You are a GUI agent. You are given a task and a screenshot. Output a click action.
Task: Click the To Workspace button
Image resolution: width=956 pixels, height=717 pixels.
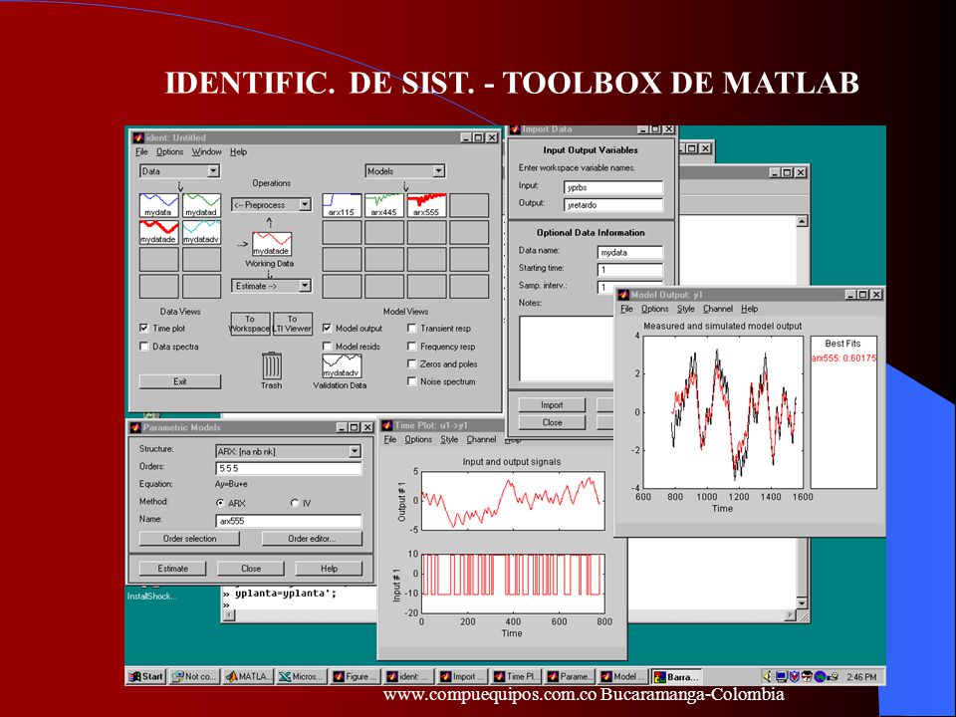click(x=250, y=324)
